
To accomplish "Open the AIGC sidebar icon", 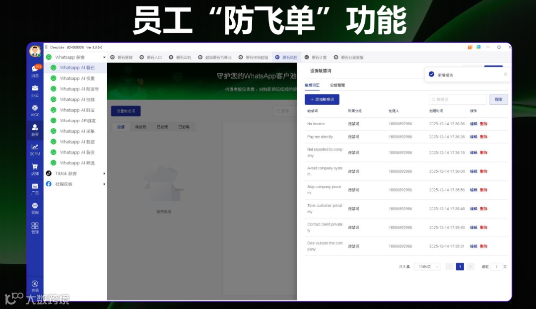I will [x=35, y=110].
